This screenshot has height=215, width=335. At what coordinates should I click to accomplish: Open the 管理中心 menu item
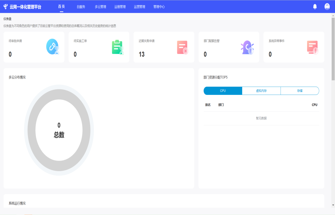[159, 7]
